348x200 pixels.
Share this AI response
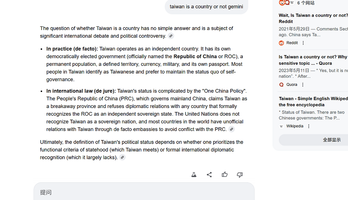pos(209,175)
